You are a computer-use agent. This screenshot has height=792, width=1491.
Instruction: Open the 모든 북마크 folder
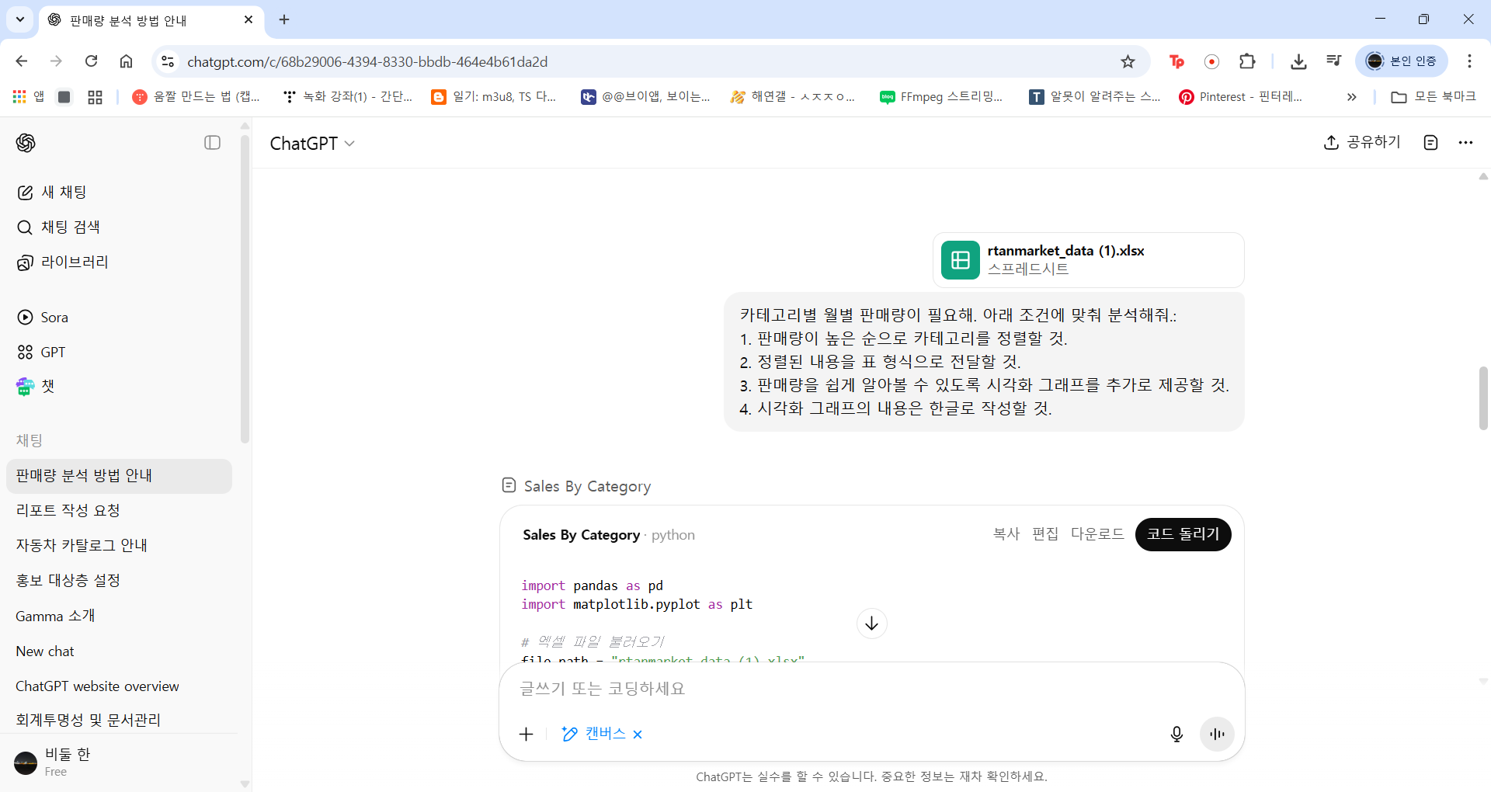coord(1434,96)
